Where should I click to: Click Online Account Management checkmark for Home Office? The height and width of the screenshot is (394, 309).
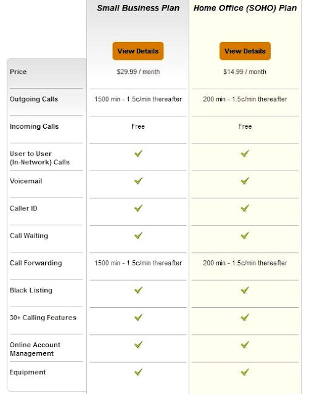pos(245,345)
